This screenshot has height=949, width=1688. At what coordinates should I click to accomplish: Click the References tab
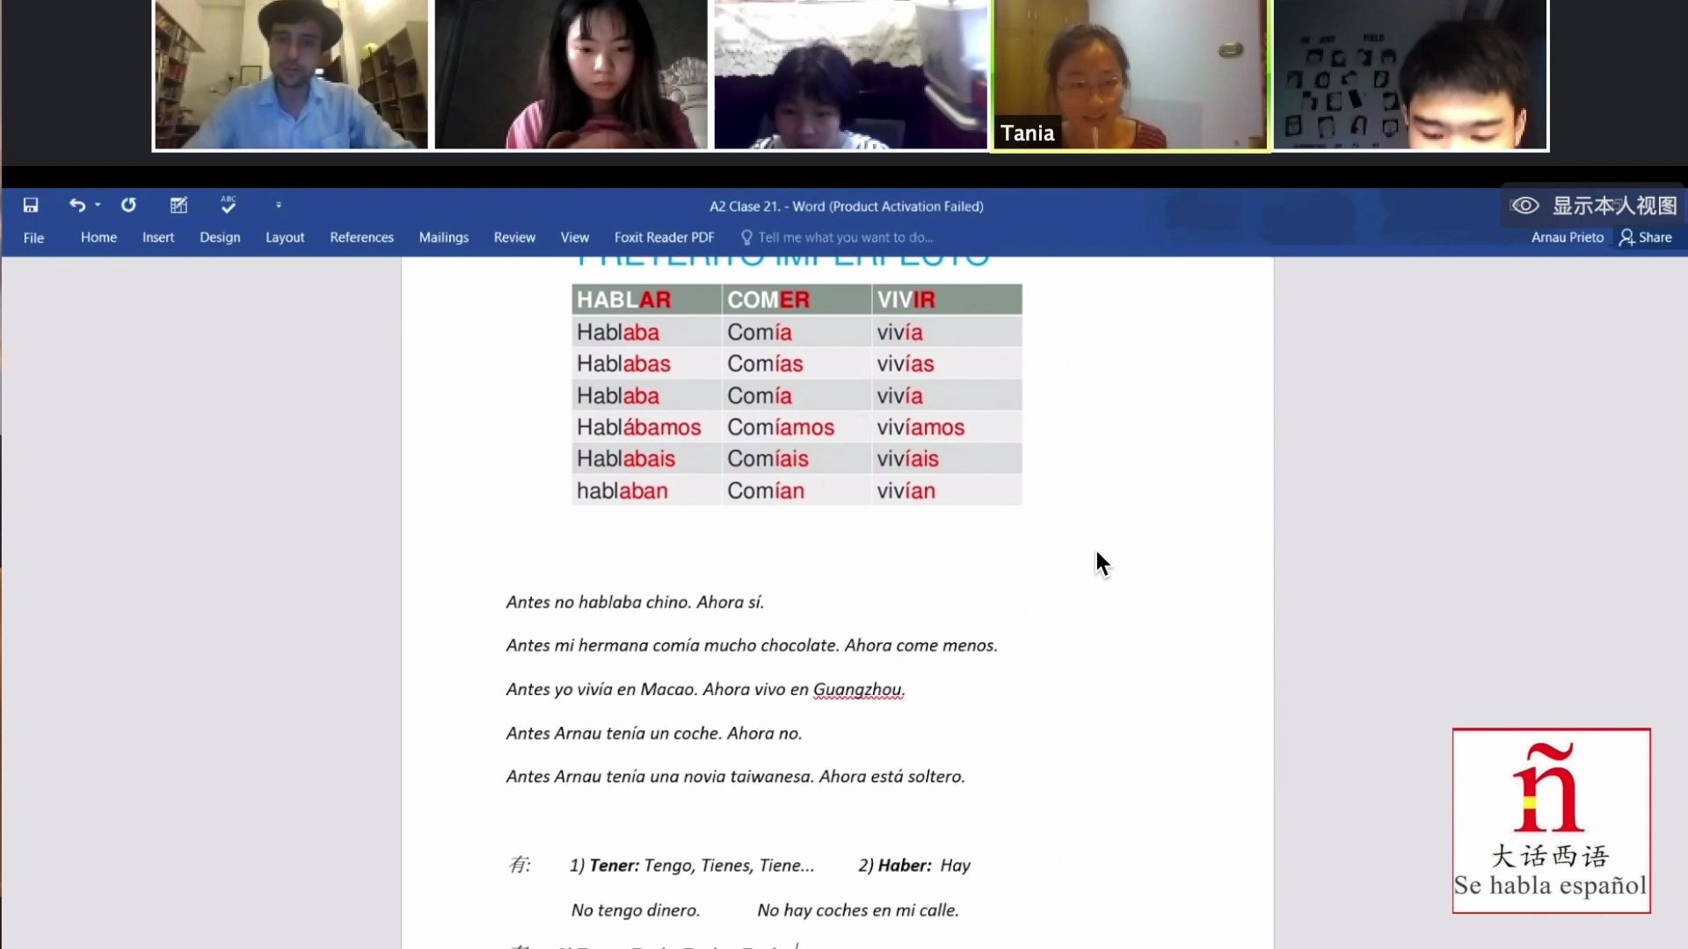[x=360, y=236]
